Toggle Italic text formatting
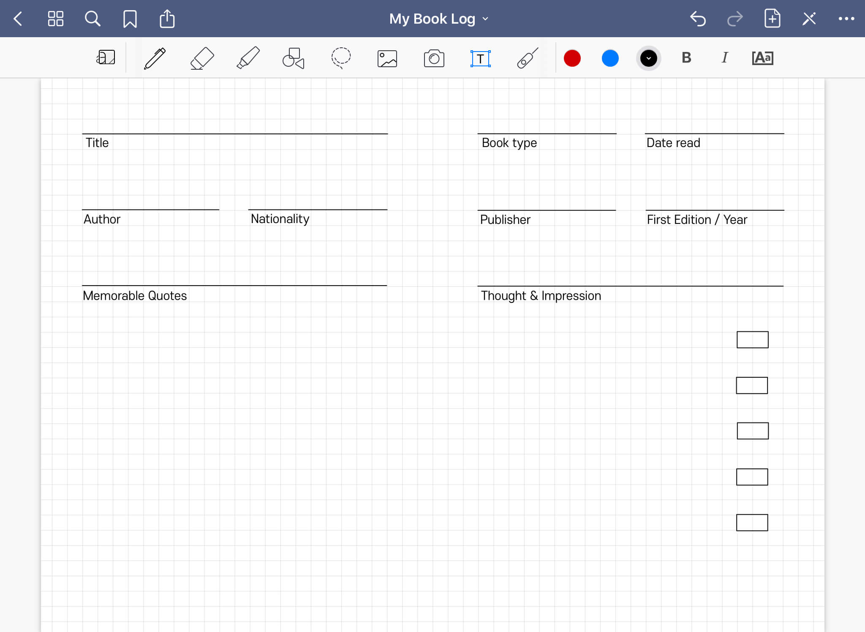This screenshot has width=865, height=632. [x=724, y=58]
